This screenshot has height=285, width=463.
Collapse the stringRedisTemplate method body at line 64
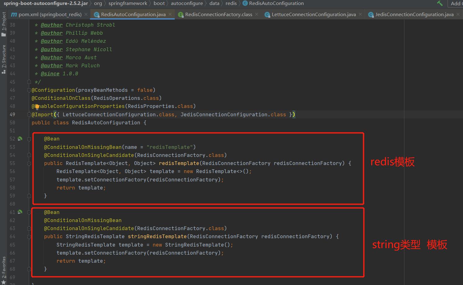(x=29, y=237)
